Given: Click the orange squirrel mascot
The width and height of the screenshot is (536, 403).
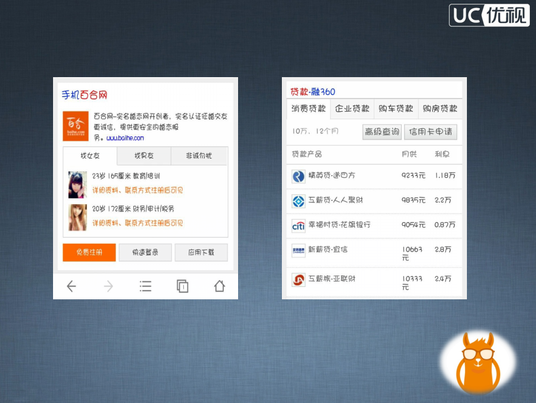Looking at the screenshot, I should click(x=478, y=363).
